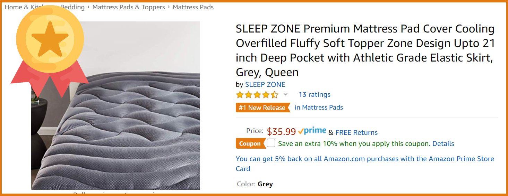Open 'in Mattress Pads' category link
508x196 pixels.
coord(319,108)
